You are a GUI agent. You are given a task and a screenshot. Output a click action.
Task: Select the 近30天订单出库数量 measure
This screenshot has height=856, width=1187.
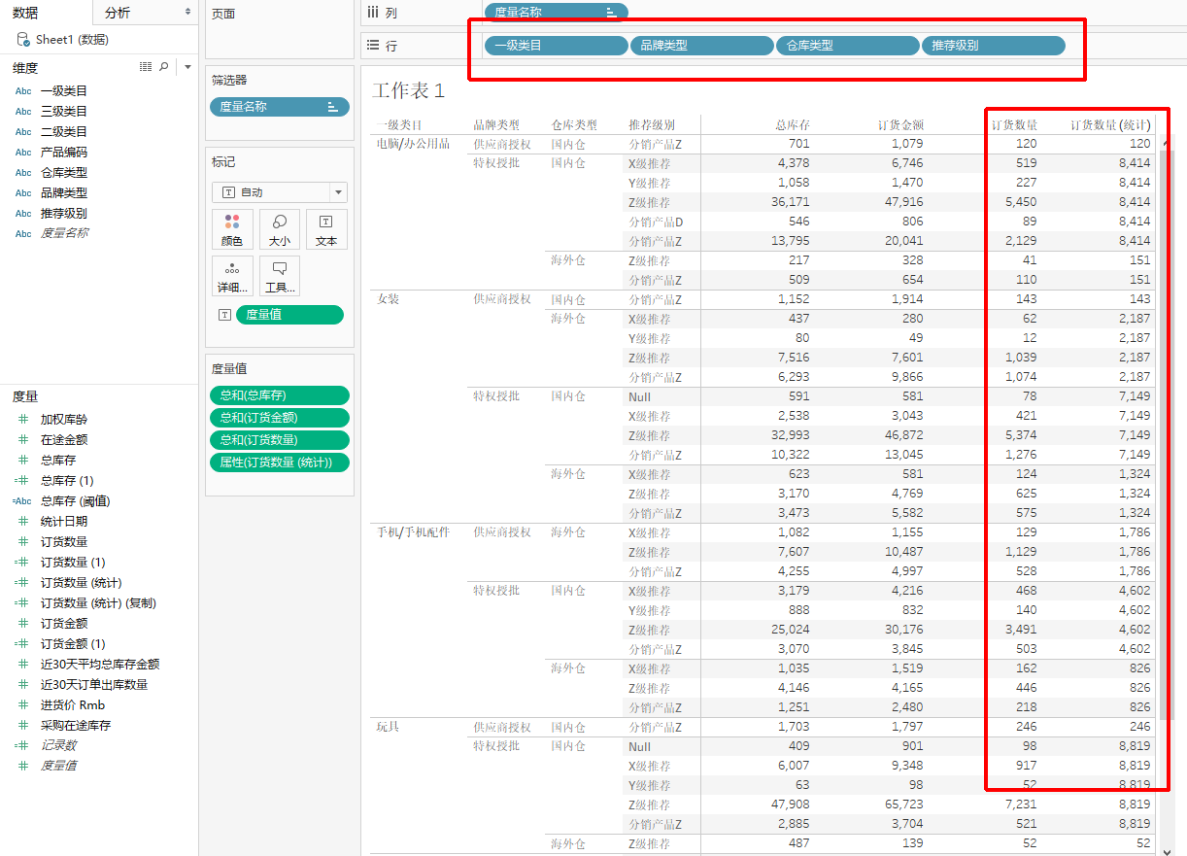94,685
